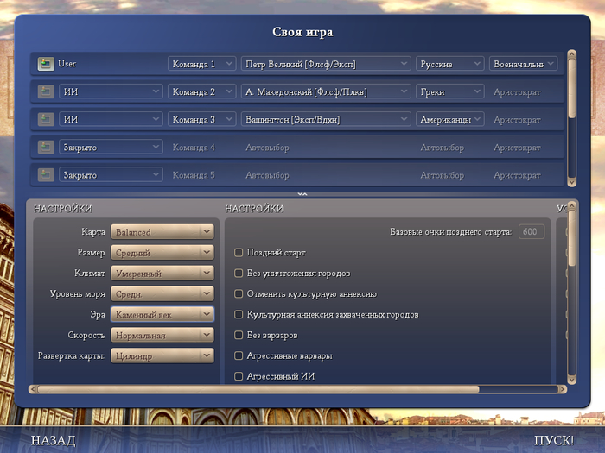Open the Команда 3 team dropdown

pyautogui.click(x=201, y=119)
